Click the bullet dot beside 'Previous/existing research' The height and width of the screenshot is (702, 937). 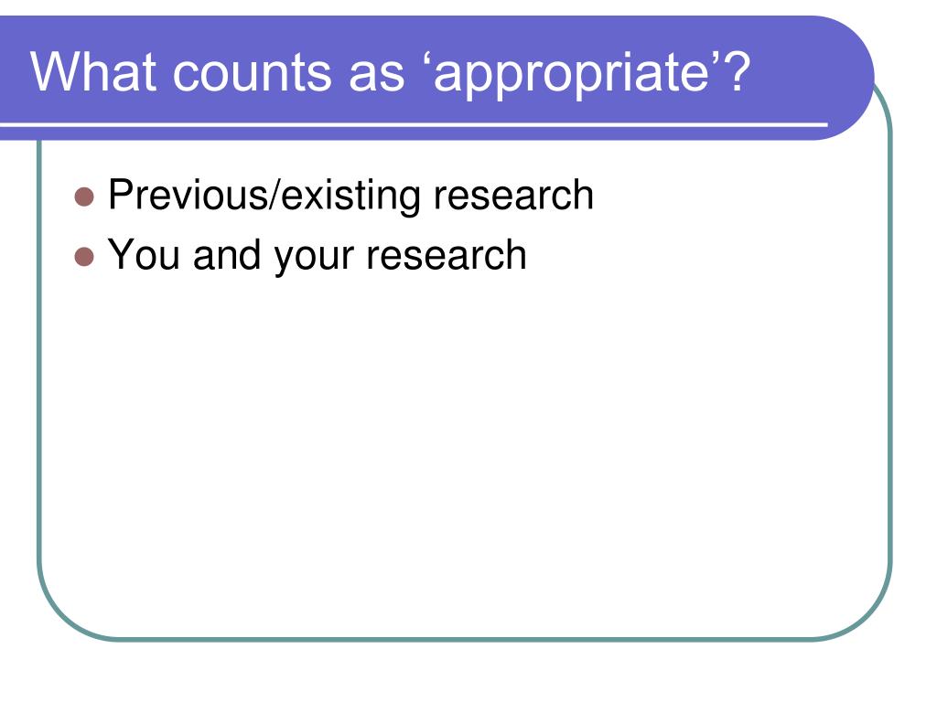(x=85, y=197)
